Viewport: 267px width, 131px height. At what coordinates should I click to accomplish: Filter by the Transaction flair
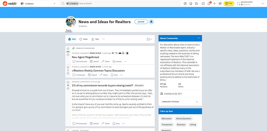coord(167,125)
